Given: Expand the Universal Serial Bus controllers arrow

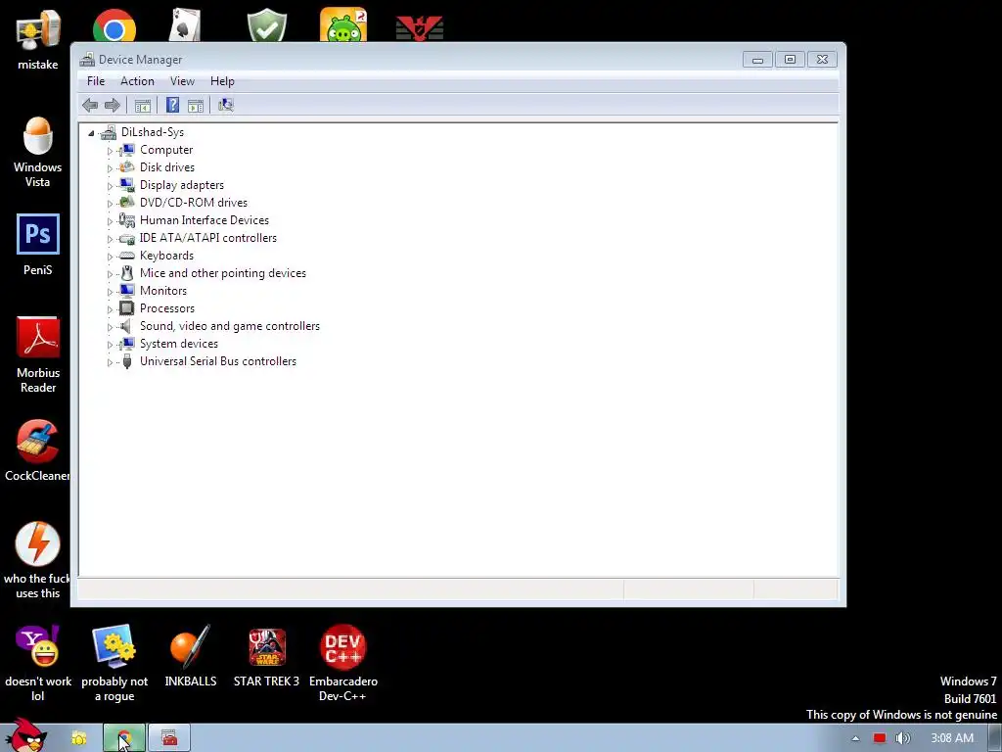Looking at the screenshot, I should pos(110,362).
